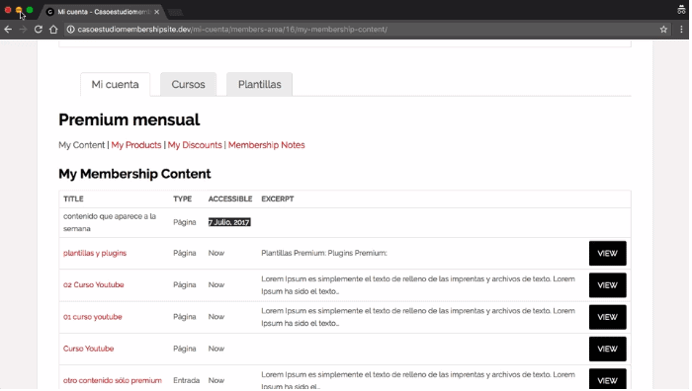
Task: Click the browser forward arrow
Action: pos(23,30)
